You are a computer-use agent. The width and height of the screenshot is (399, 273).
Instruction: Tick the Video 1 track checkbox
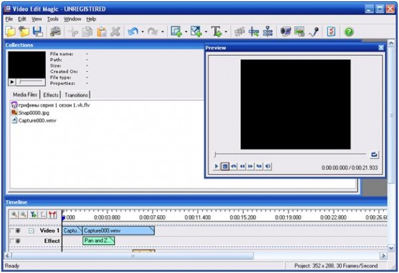click(12, 230)
